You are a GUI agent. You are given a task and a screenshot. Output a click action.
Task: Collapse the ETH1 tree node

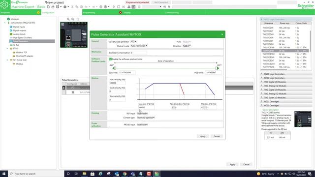[x=7, y=49]
